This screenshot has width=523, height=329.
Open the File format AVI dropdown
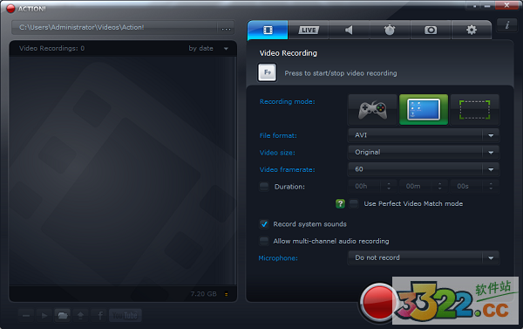424,135
